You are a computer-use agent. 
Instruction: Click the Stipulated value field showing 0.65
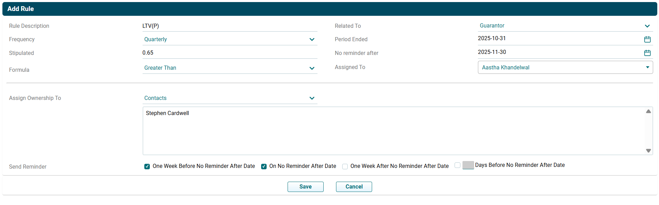(230, 53)
